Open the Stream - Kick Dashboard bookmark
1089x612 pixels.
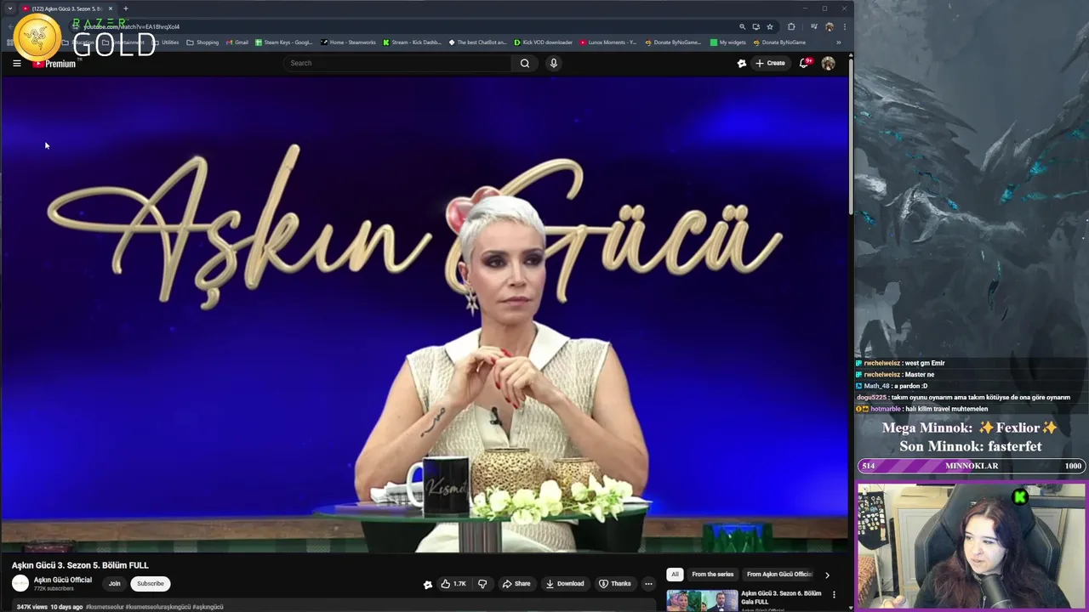click(413, 42)
